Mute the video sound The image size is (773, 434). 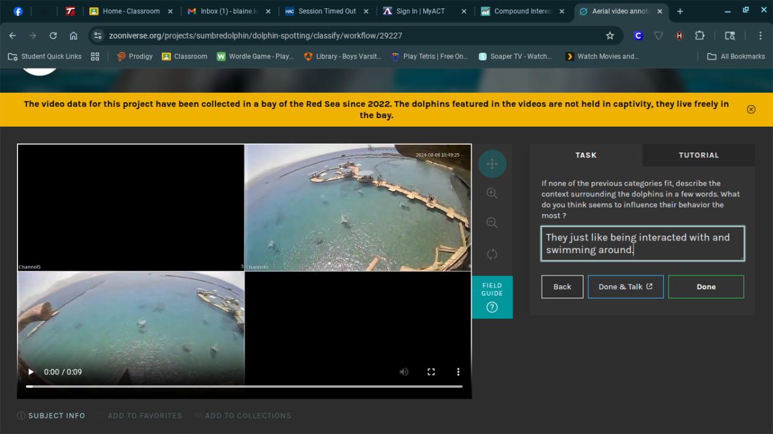404,372
